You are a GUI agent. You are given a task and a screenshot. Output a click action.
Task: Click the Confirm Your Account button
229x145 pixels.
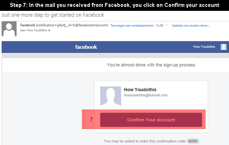coord(151,120)
